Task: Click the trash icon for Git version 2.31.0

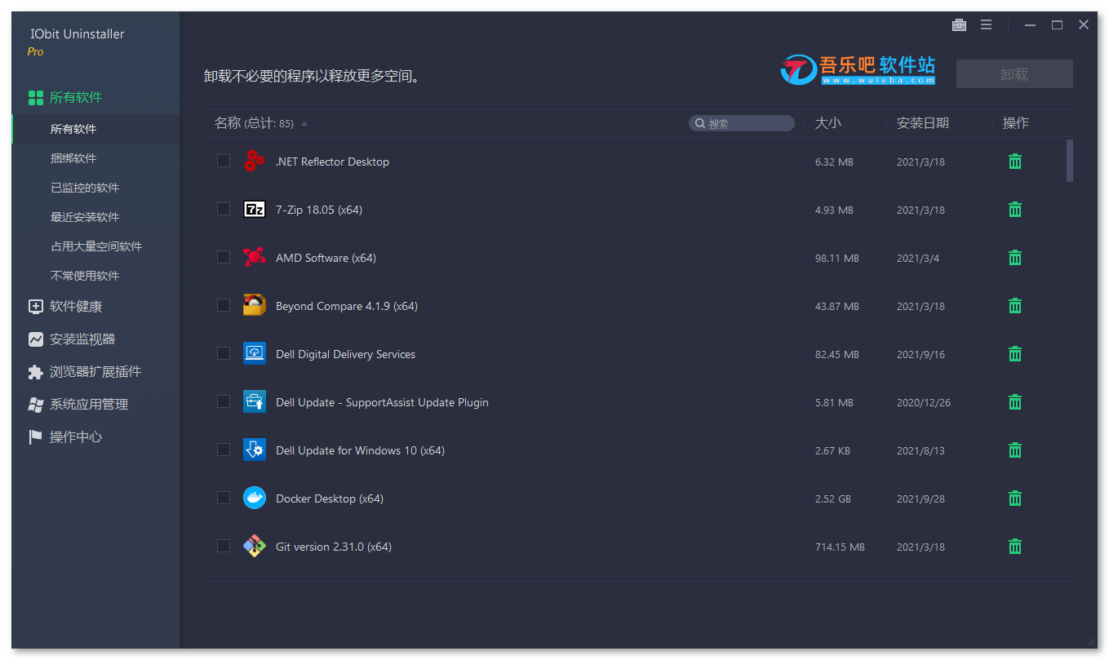Action: [1015, 547]
